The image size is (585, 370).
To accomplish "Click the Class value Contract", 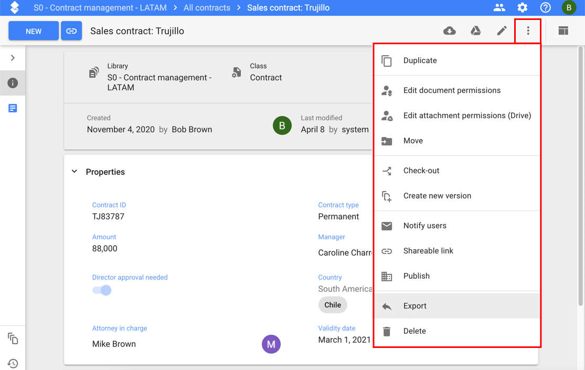I will tap(266, 78).
